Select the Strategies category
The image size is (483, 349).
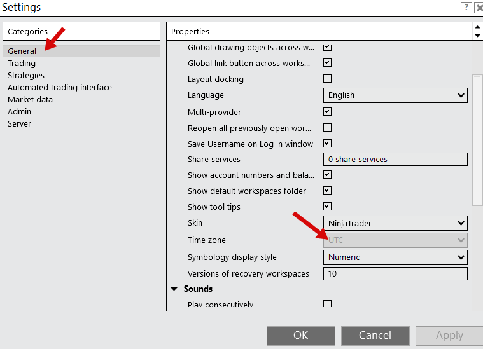coord(26,76)
